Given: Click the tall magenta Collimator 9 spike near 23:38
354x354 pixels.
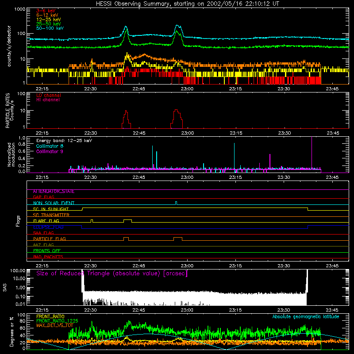Looking at the screenshot, I should 312,152.
